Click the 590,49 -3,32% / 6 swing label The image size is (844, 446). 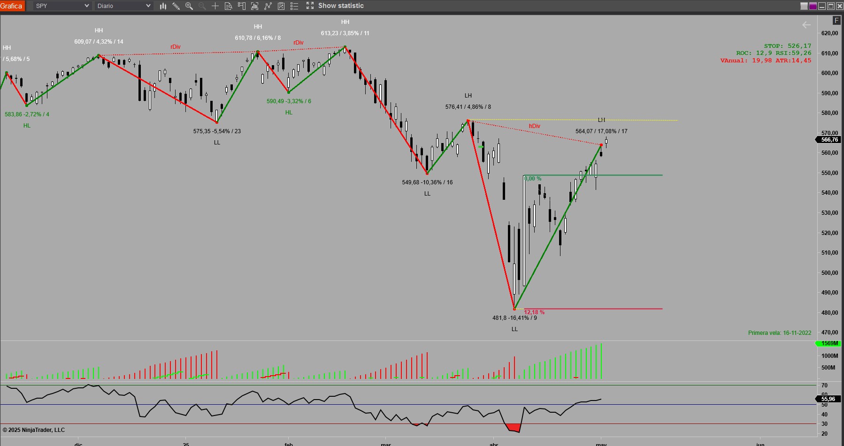[x=289, y=101]
